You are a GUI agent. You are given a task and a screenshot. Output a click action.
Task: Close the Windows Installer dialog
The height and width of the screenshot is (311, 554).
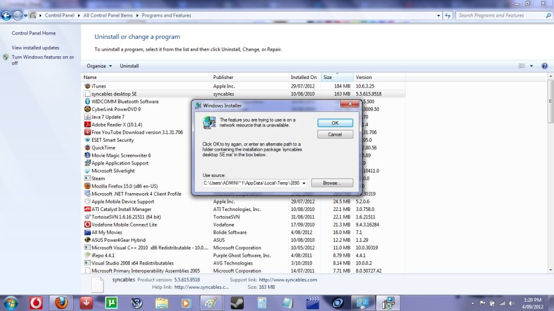click(x=350, y=104)
